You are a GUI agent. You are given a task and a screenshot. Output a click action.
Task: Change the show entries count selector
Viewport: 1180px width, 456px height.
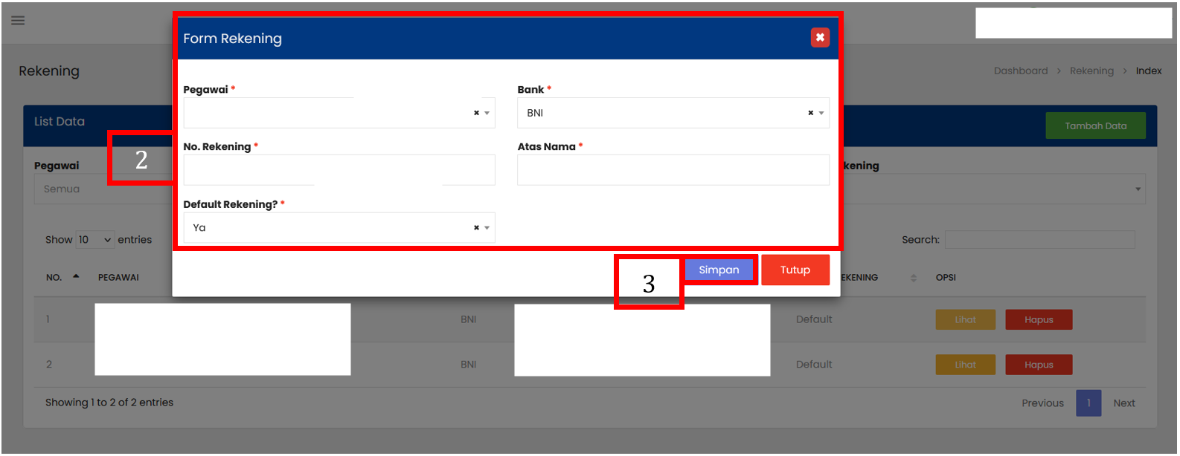94,240
